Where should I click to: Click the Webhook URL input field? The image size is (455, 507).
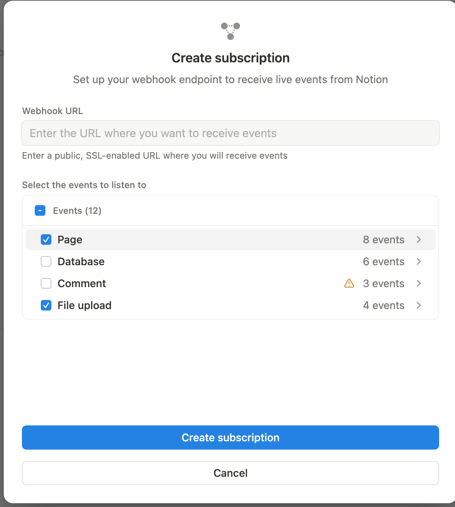231,133
